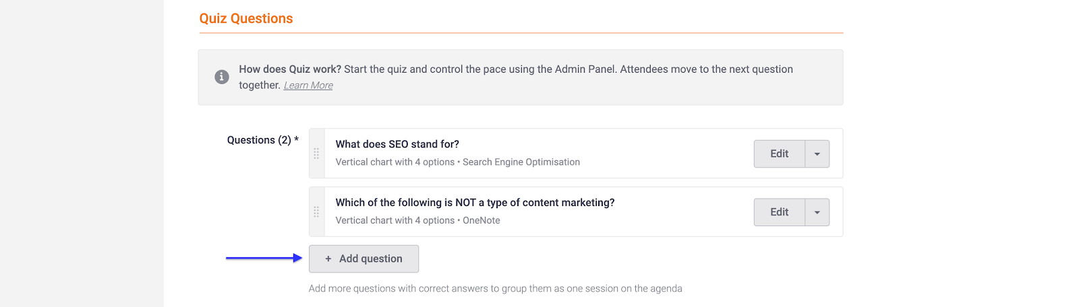Expand the dropdown arrow beside the SEO question's Edit
The height and width of the screenshot is (307, 1079).
pyautogui.click(x=817, y=153)
